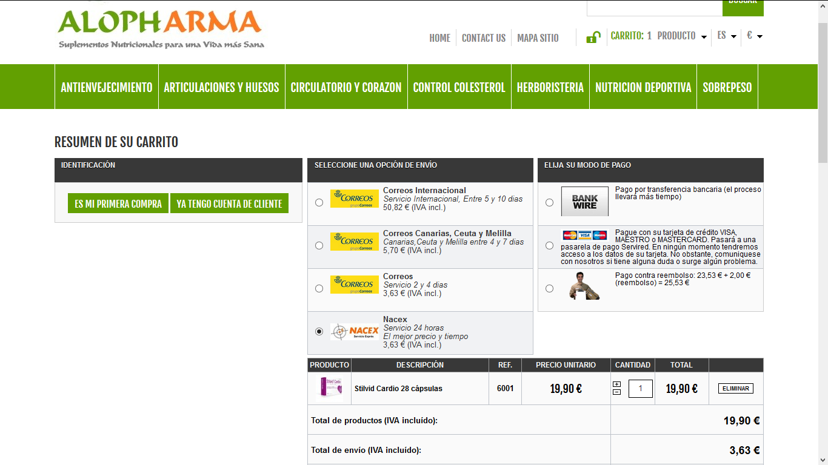Open the Contact Us link
The height and width of the screenshot is (465, 828).
(484, 38)
